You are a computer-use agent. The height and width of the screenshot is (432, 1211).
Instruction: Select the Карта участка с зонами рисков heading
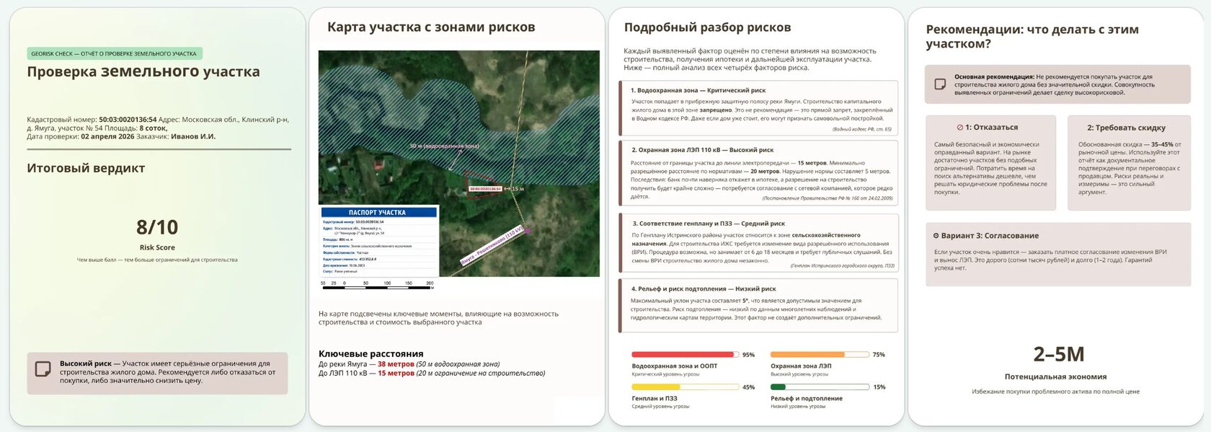(431, 27)
